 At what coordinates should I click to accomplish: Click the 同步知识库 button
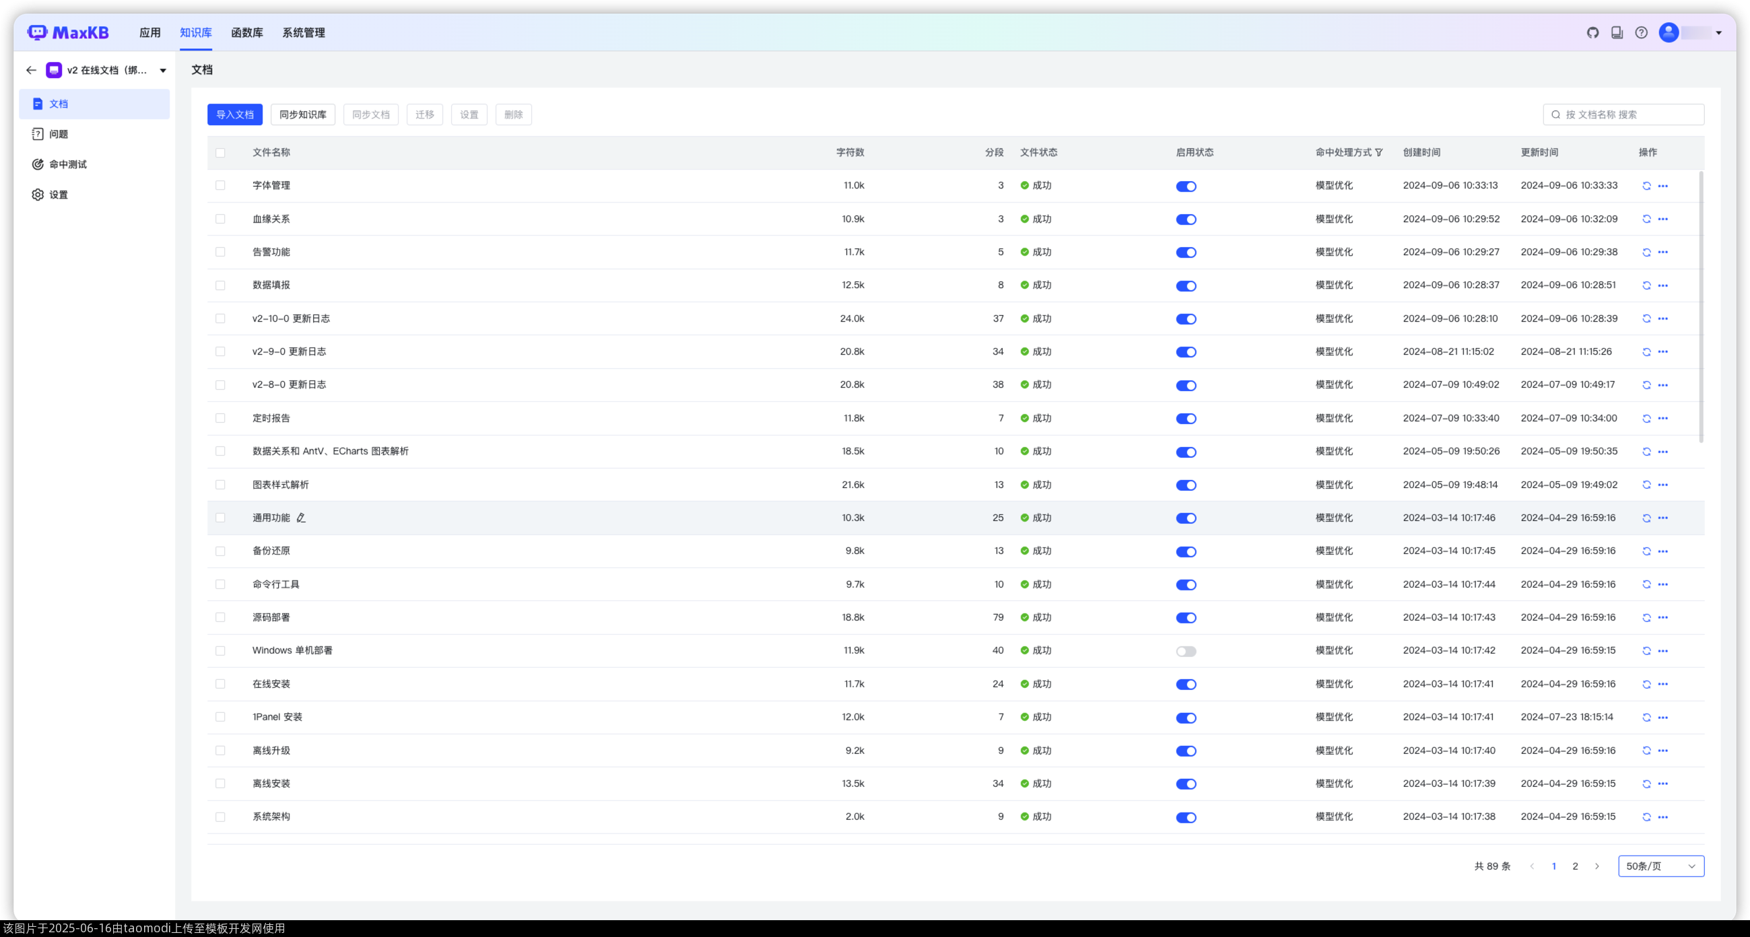click(x=302, y=114)
